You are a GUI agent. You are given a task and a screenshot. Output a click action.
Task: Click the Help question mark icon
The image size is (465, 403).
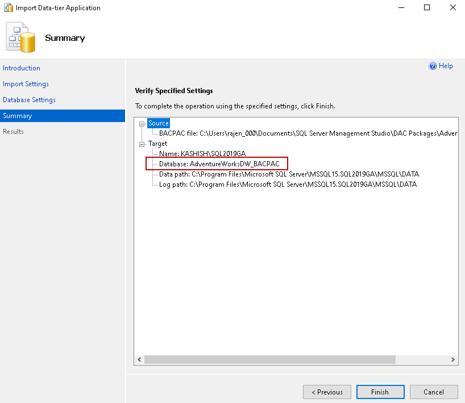(433, 66)
